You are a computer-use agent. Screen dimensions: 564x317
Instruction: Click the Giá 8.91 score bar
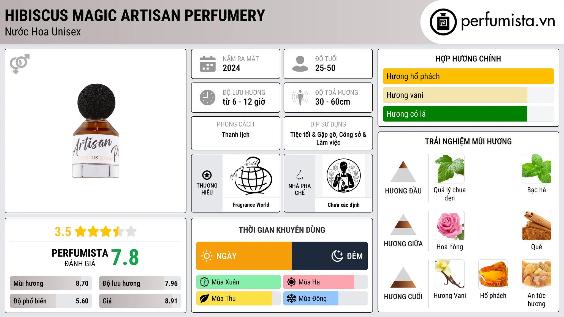(x=140, y=301)
